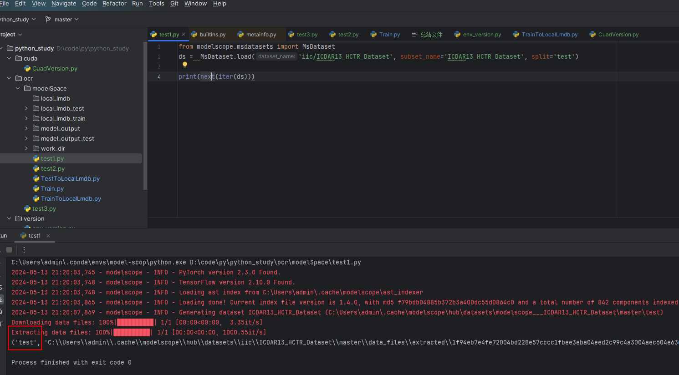Switch to the TrainToLocalLmdb.py editor tab

[545, 35]
